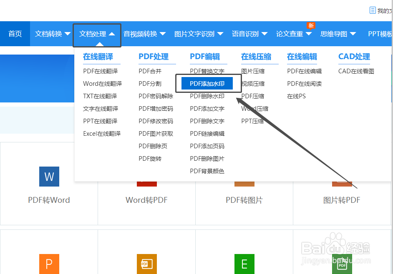This screenshot has width=393, height=274.
Task: Click the green E Excel icon
Action: click(x=244, y=264)
